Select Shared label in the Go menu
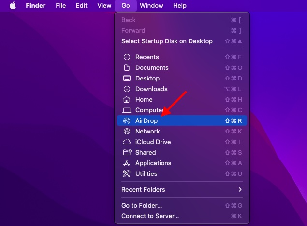The width and height of the screenshot is (307, 226). coord(146,152)
